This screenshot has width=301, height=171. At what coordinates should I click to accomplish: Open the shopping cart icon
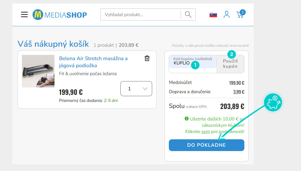(x=241, y=14)
